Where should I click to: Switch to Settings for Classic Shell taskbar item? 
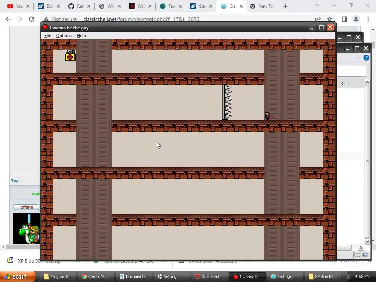[x=285, y=276]
